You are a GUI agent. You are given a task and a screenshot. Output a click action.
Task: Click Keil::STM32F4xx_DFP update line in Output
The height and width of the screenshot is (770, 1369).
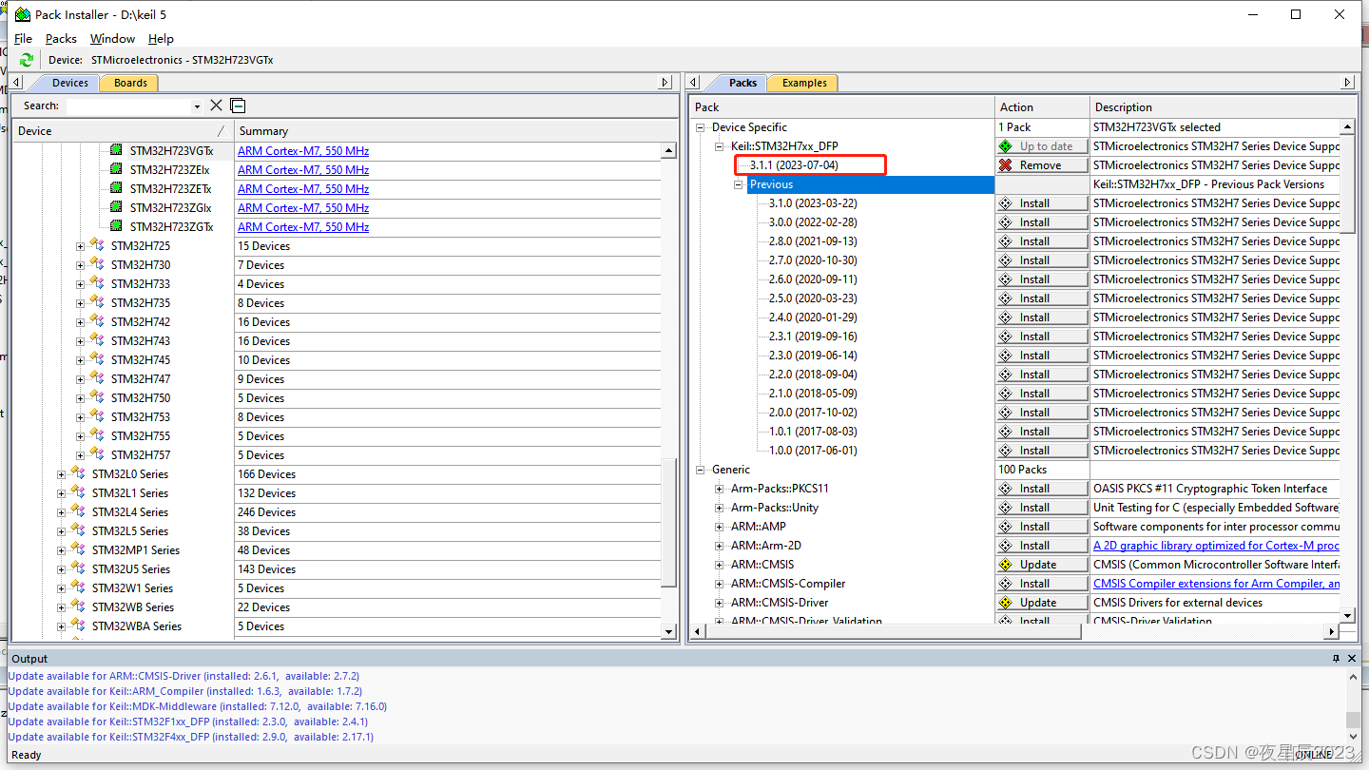coord(190,737)
